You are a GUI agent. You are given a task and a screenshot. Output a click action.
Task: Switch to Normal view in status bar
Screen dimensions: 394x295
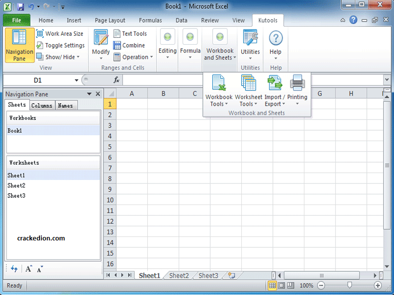click(272, 286)
